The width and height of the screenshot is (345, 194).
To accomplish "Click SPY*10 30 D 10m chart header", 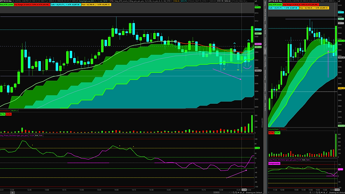I will 275,1.
